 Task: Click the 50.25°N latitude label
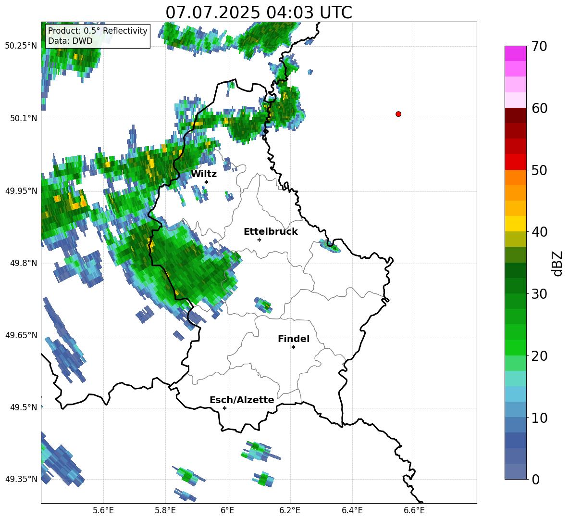pyautogui.click(x=21, y=46)
